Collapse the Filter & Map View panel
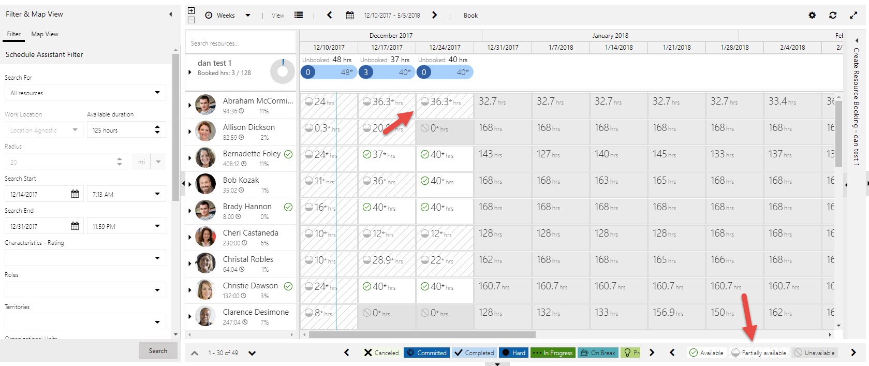The width and height of the screenshot is (869, 366). point(170,14)
